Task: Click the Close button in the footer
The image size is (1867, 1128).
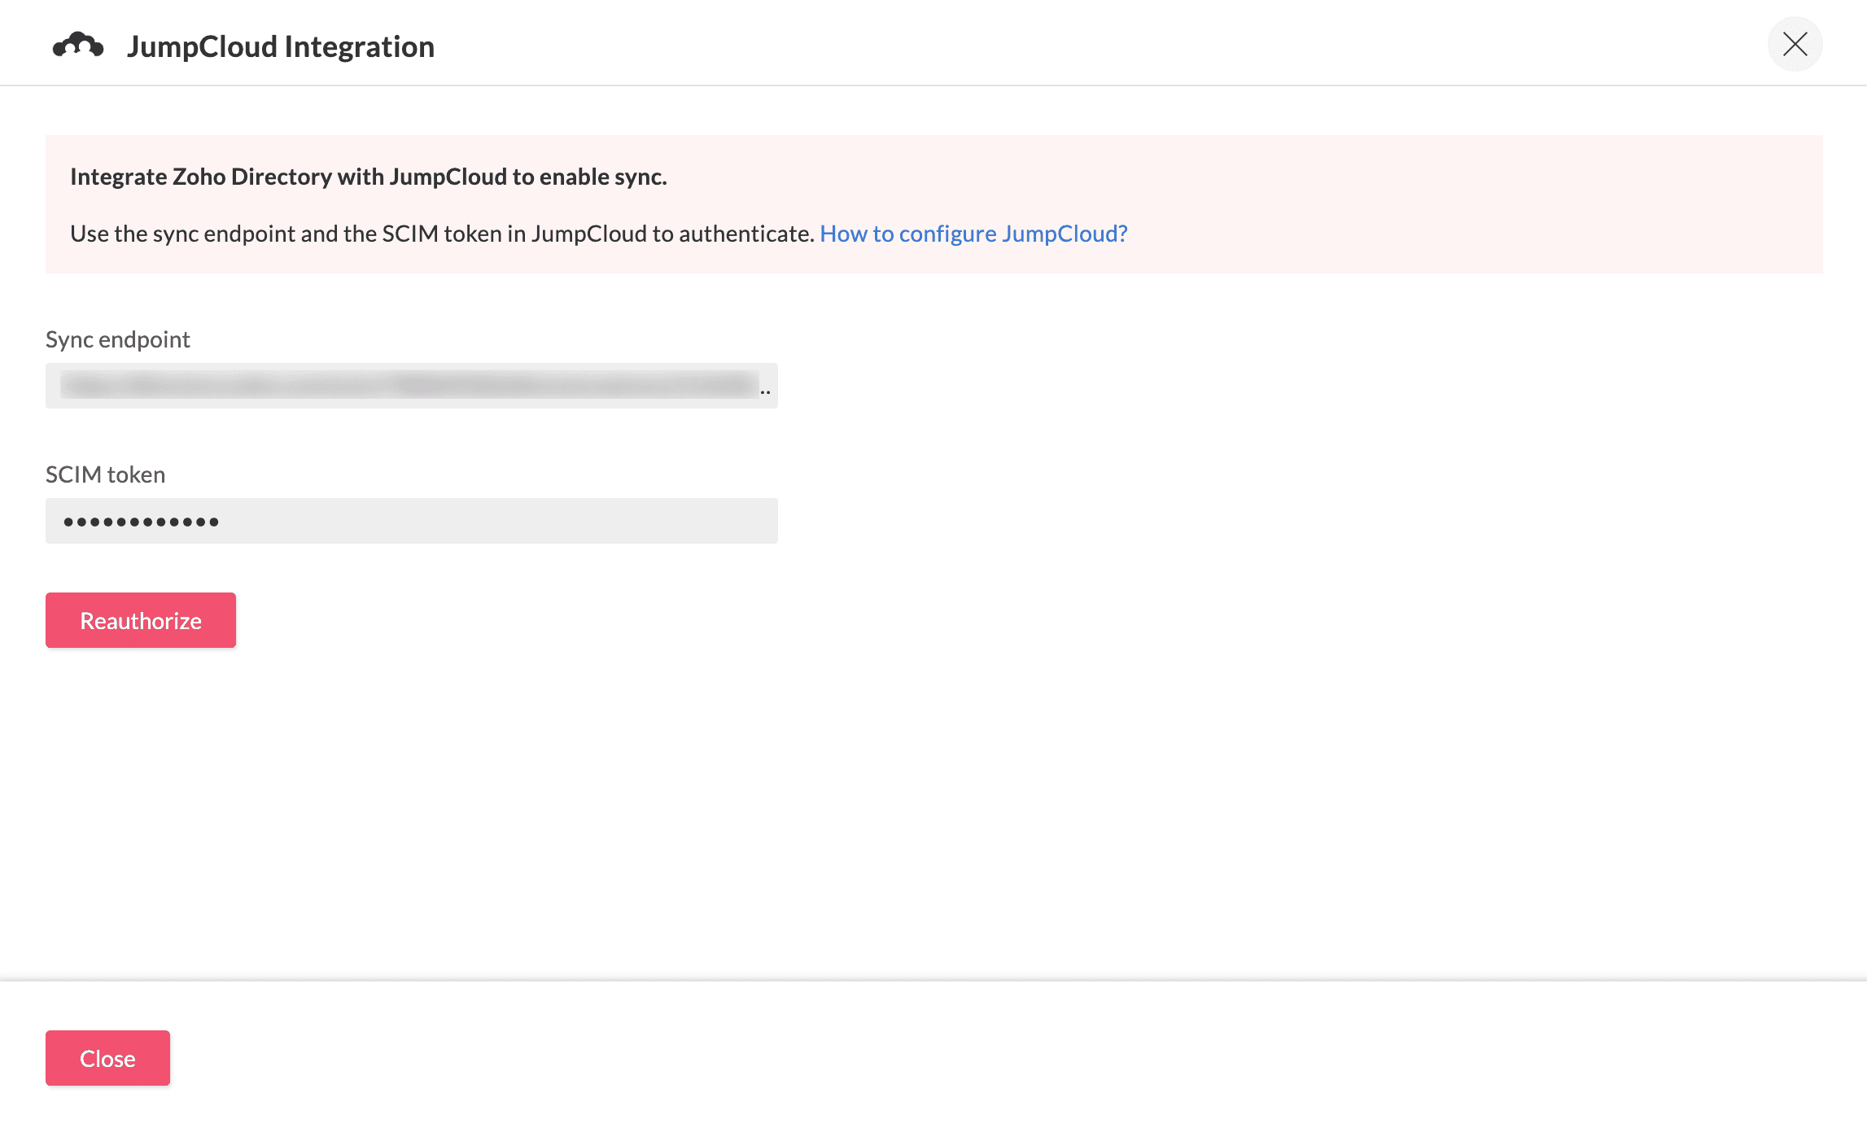Action: [x=107, y=1058]
